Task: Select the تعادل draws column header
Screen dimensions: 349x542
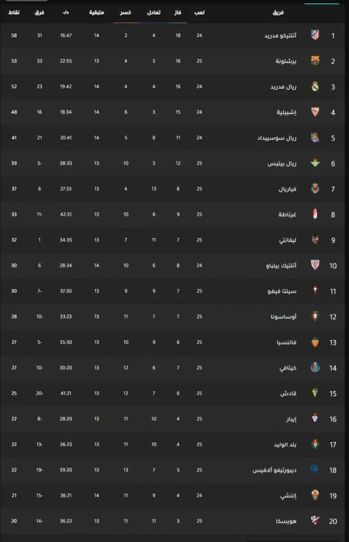Action: 154,12
